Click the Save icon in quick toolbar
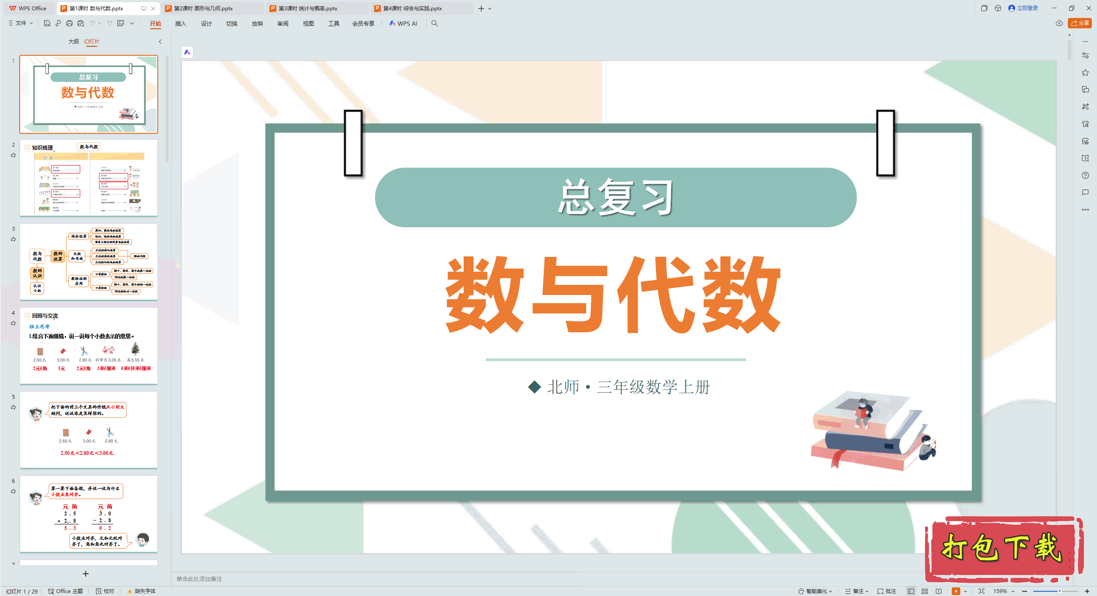1097x596 pixels. [x=47, y=24]
